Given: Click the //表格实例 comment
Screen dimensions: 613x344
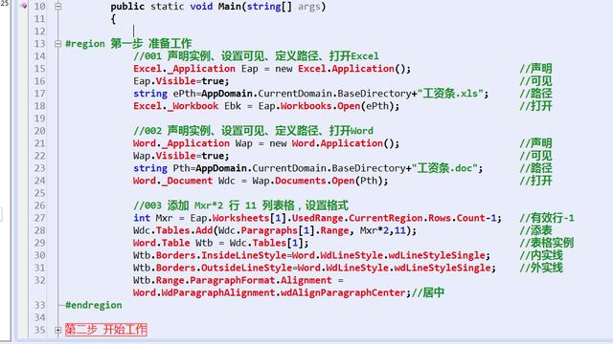Looking at the screenshot, I should click(547, 243).
